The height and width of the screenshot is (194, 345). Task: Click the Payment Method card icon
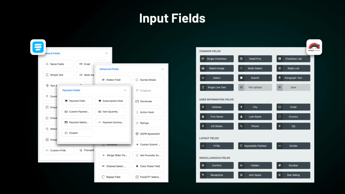(66, 122)
